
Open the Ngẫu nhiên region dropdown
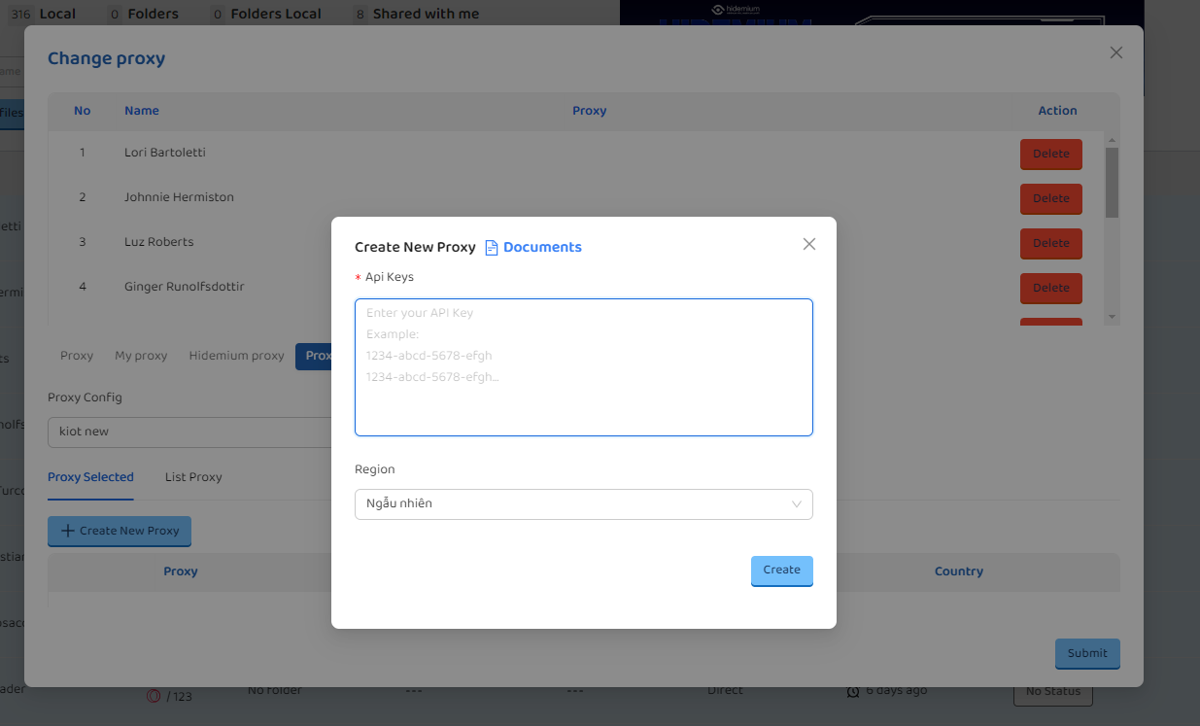pyautogui.click(x=583, y=504)
